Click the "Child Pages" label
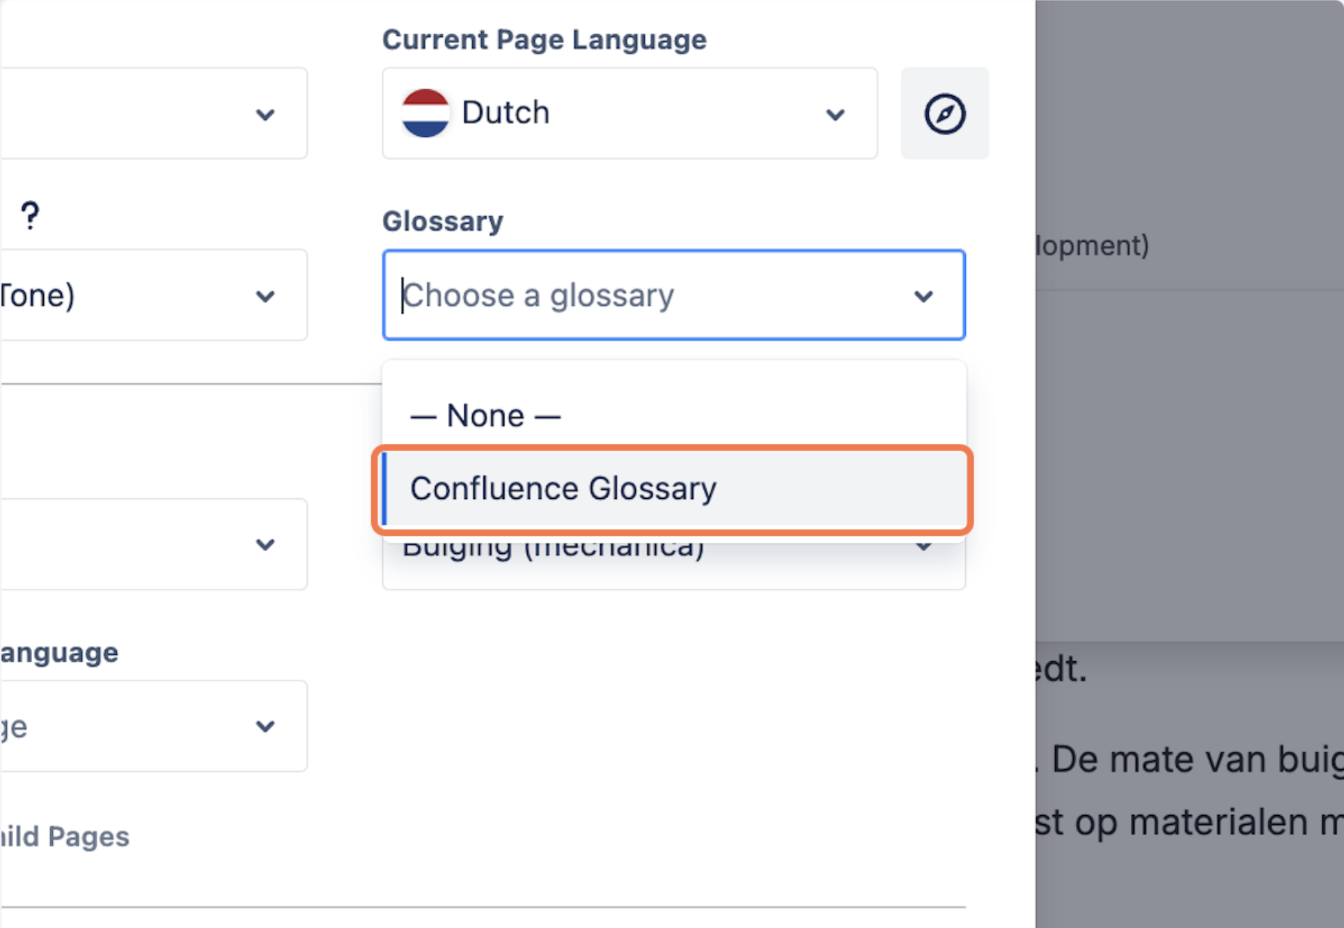 coord(65,837)
